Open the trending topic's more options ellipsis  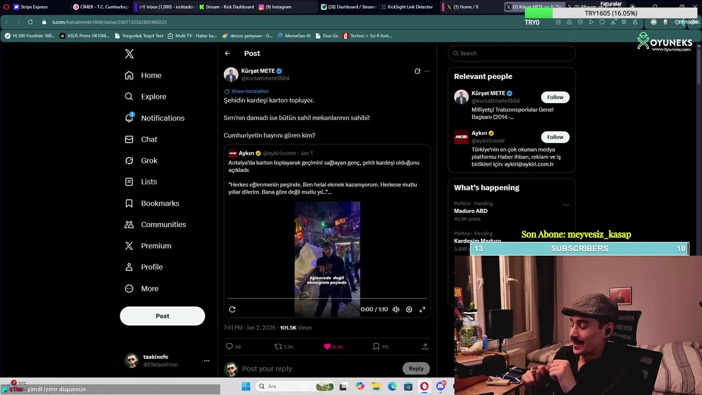coord(566,205)
